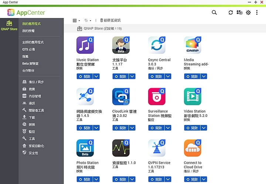The height and width of the screenshot is (184, 266).
Task: Click the manual install app icon
Action: (x=239, y=13)
